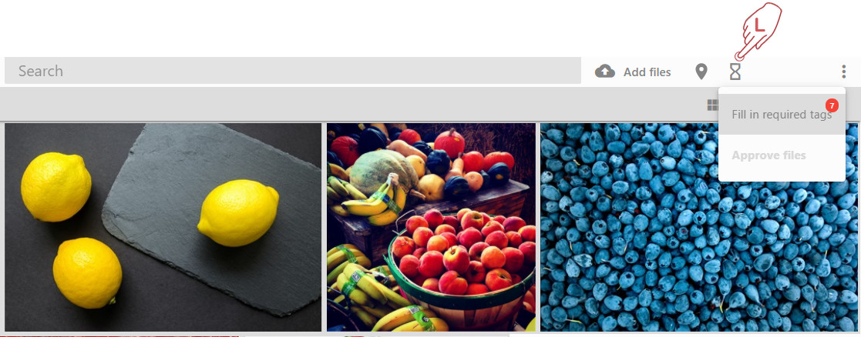Click the red 7 notification badge
This screenshot has width=861, height=337.
point(832,105)
